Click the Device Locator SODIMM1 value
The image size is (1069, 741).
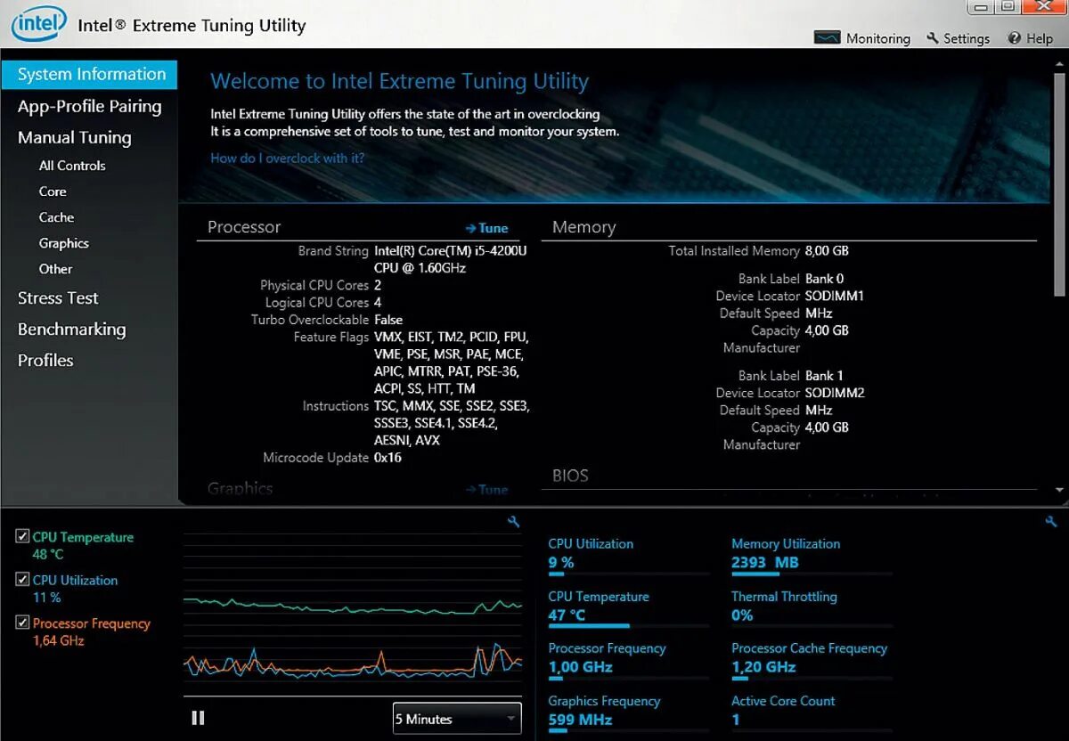[x=835, y=296]
